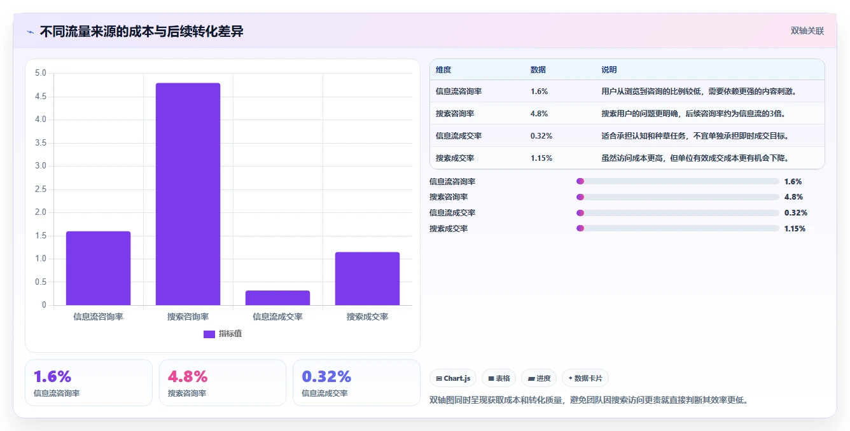850x431 pixels.
Task: Click the 4.8% 搜索咨询率 data card
Action: [x=223, y=383]
